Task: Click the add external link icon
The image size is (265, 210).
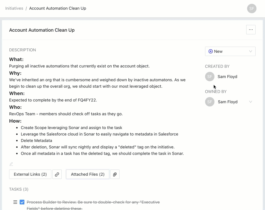Action: [x=57, y=174]
